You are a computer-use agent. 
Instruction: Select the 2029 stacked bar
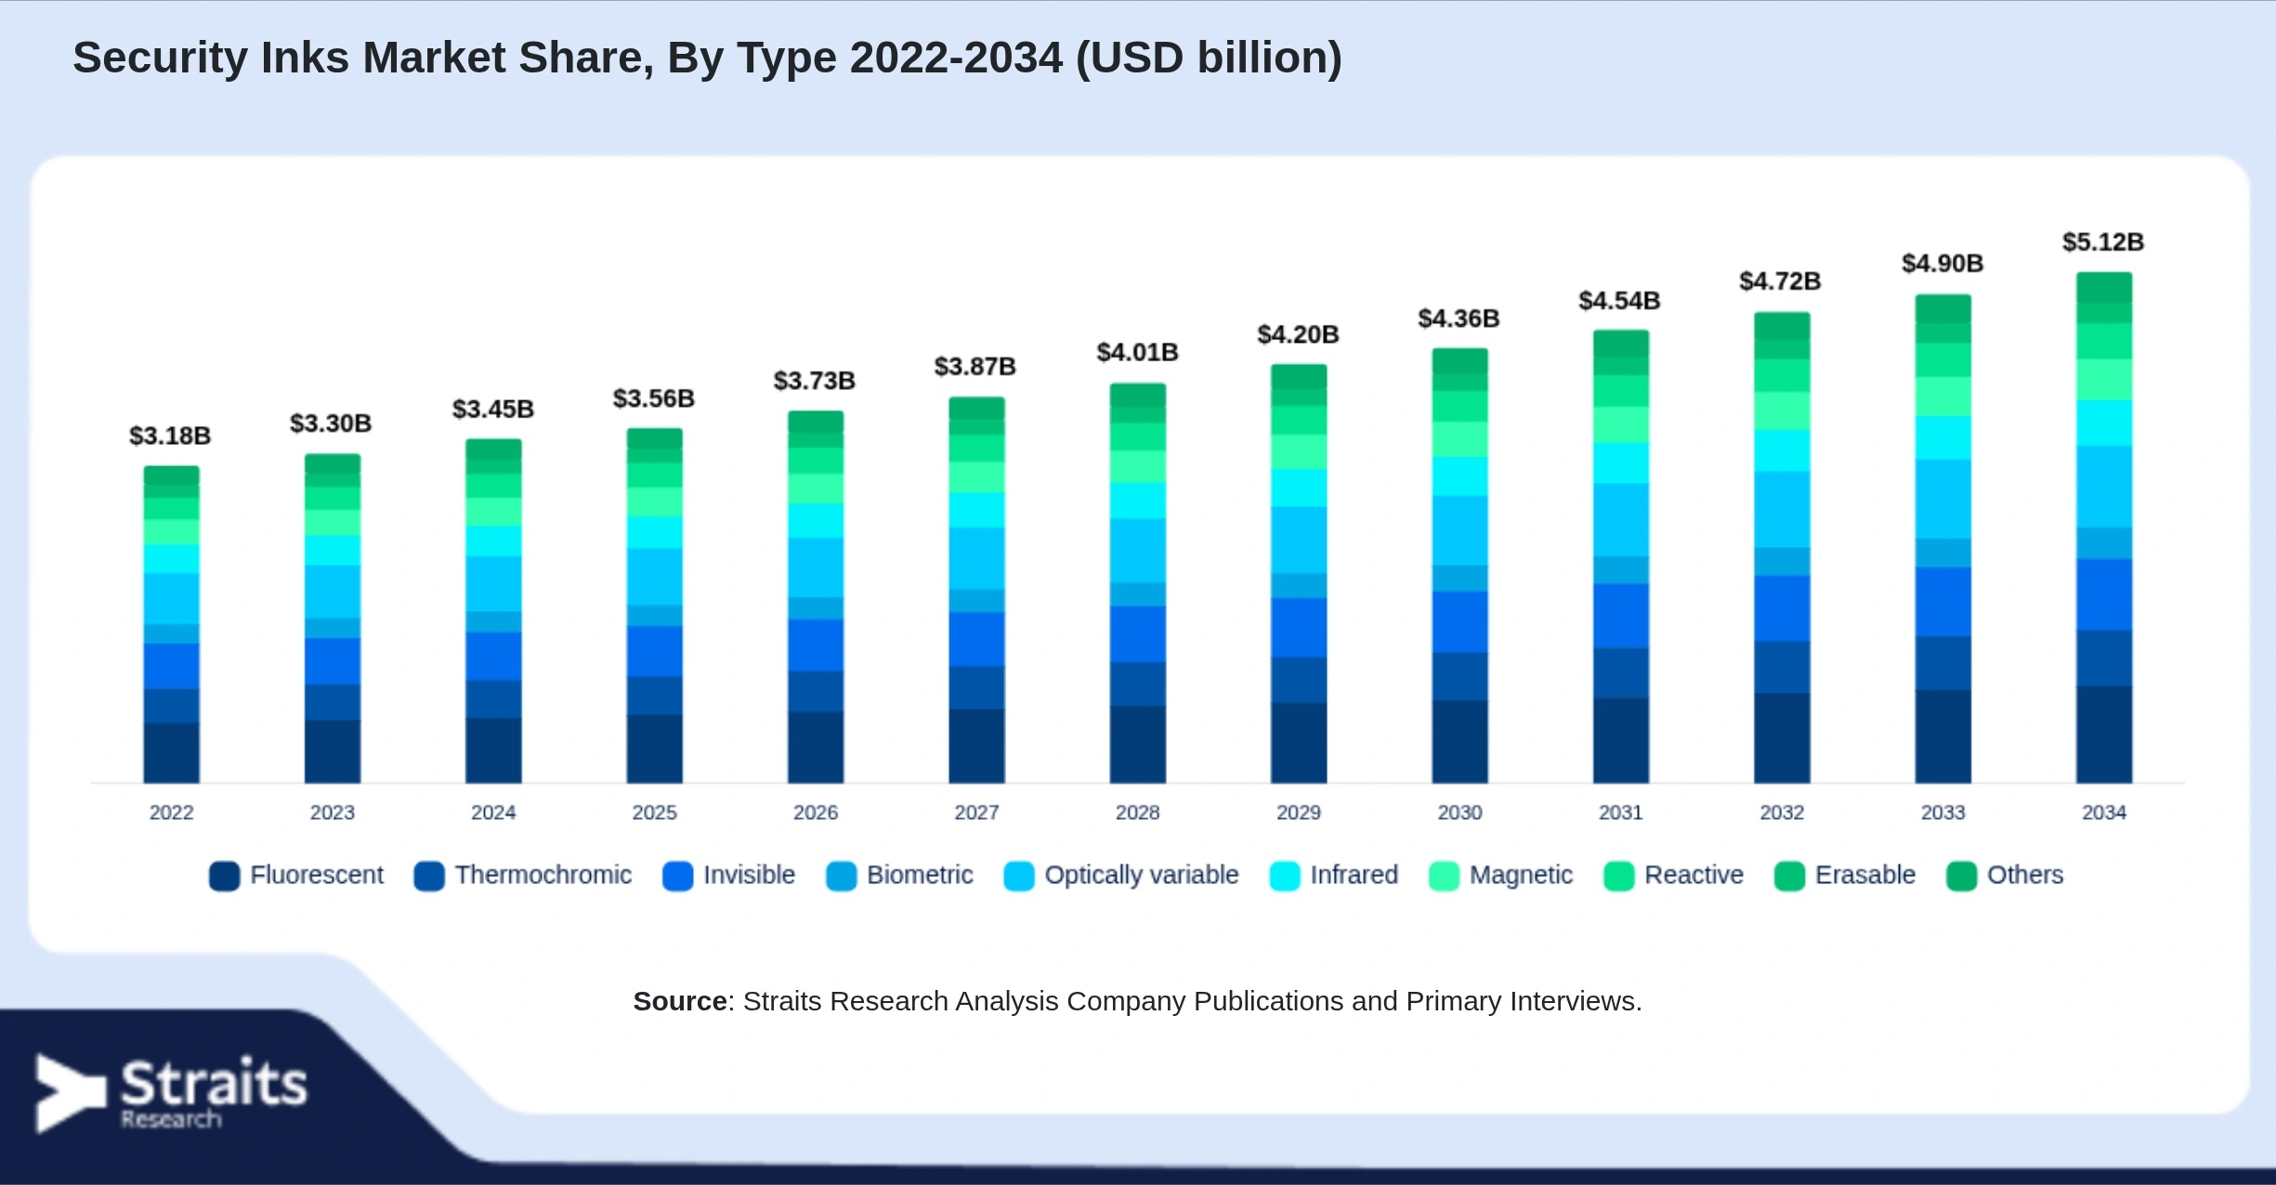[1299, 574]
